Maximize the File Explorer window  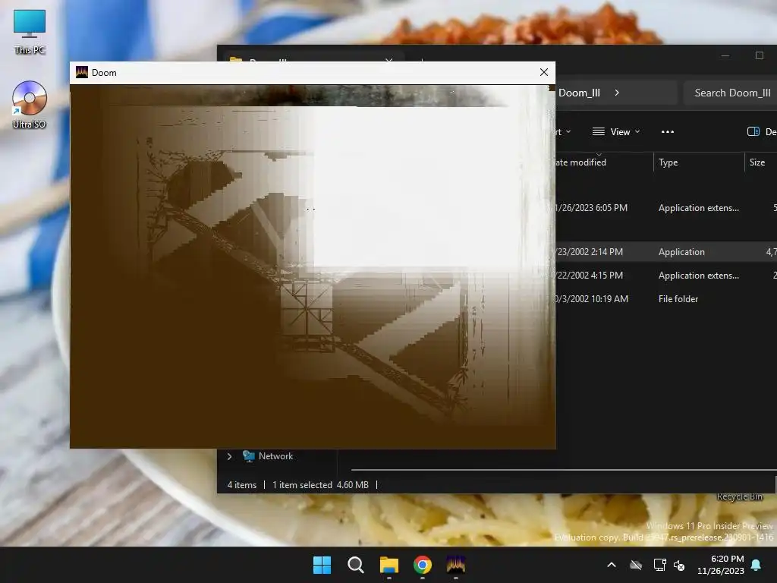[x=759, y=55]
